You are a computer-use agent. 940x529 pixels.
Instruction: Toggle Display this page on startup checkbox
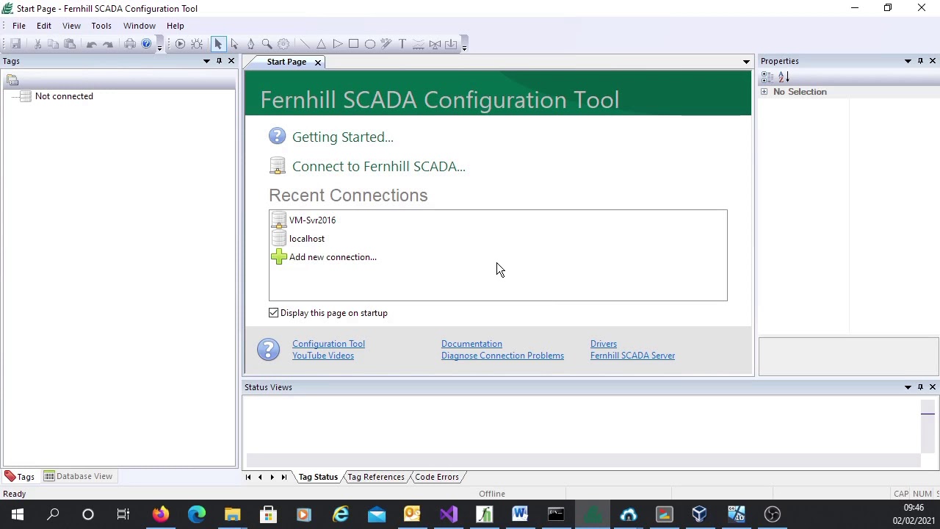(x=274, y=313)
